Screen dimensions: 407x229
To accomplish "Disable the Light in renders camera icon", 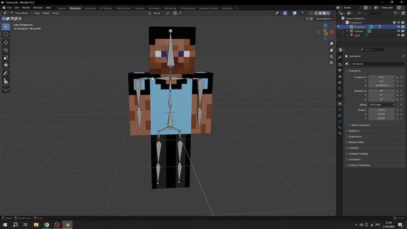I will pos(403,35).
